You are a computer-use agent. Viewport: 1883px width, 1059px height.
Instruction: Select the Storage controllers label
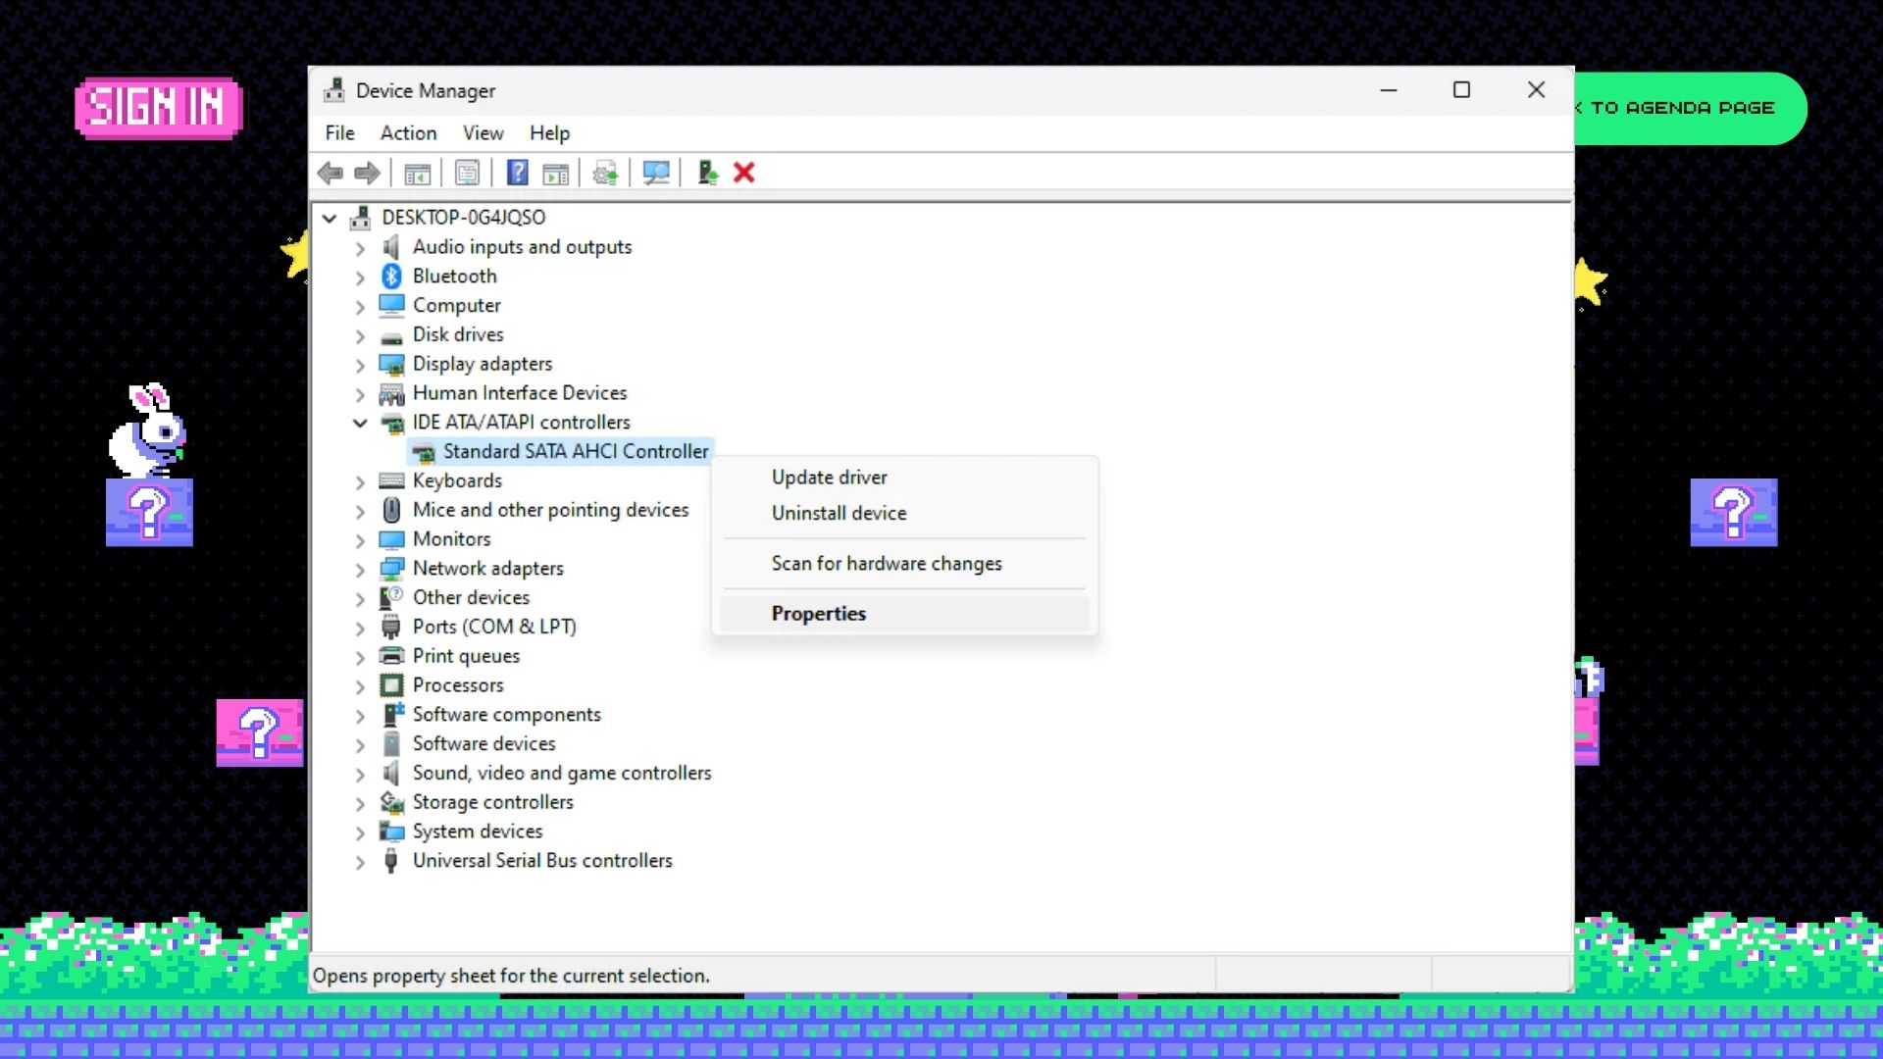click(x=493, y=802)
